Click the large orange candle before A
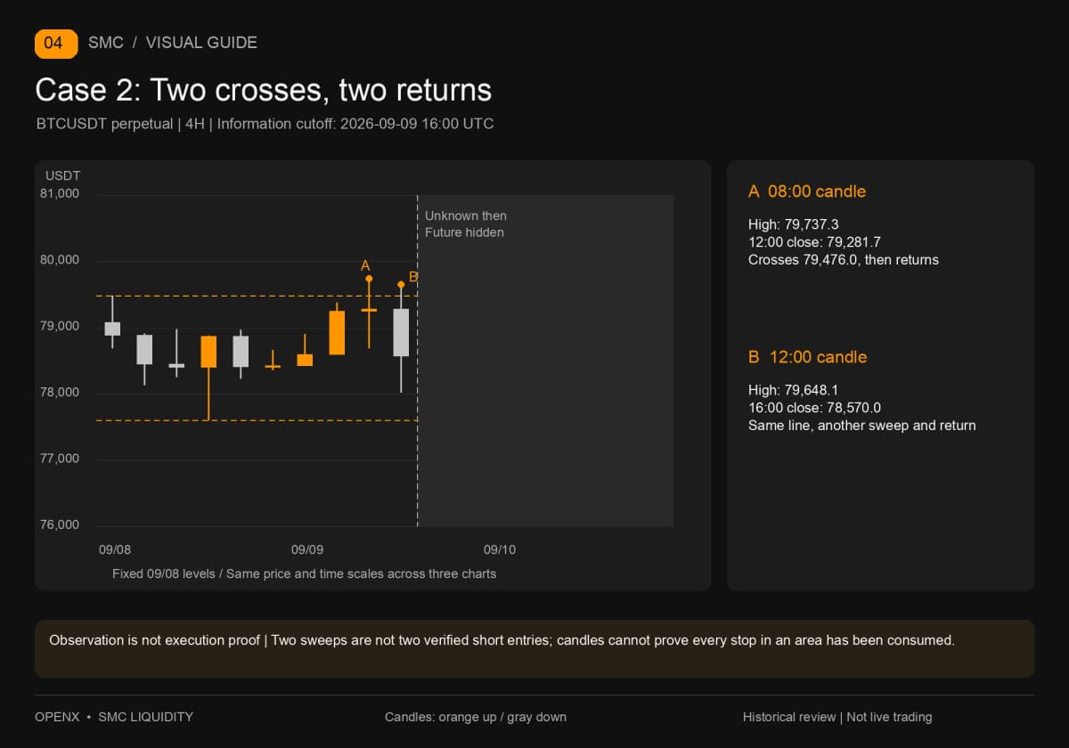1069x748 pixels. (337, 333)
